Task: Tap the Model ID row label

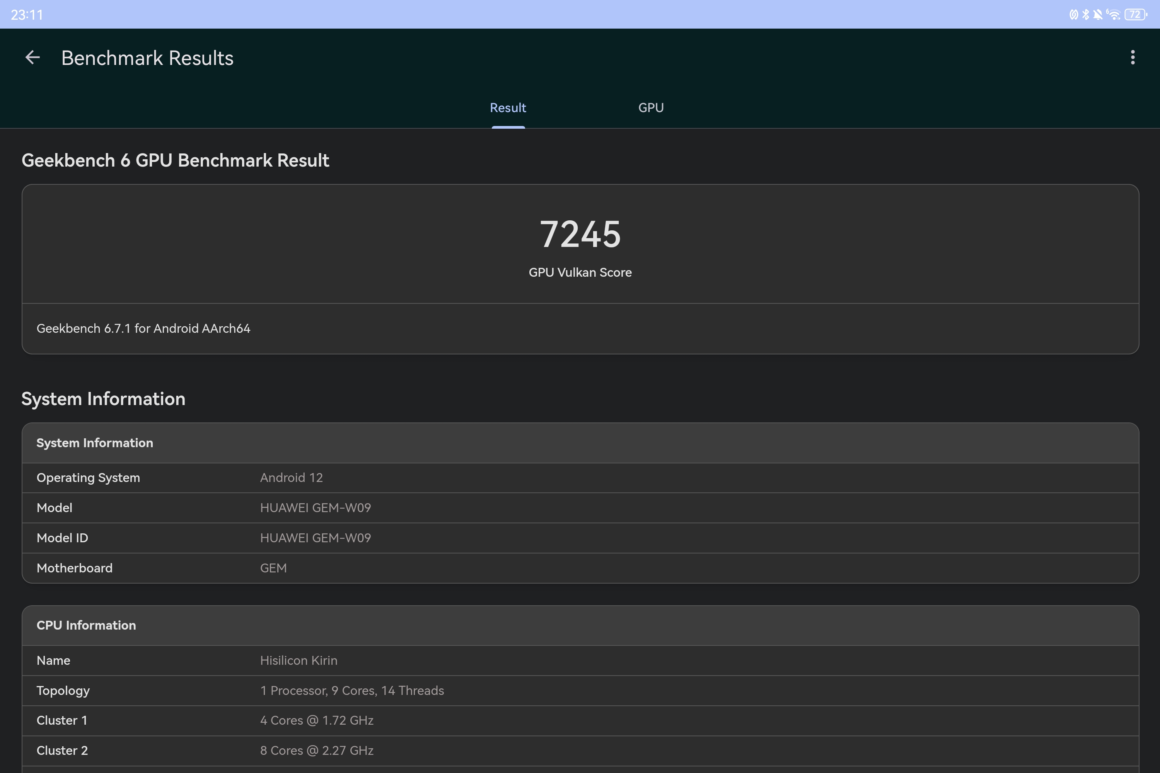Action: point(62,538)
